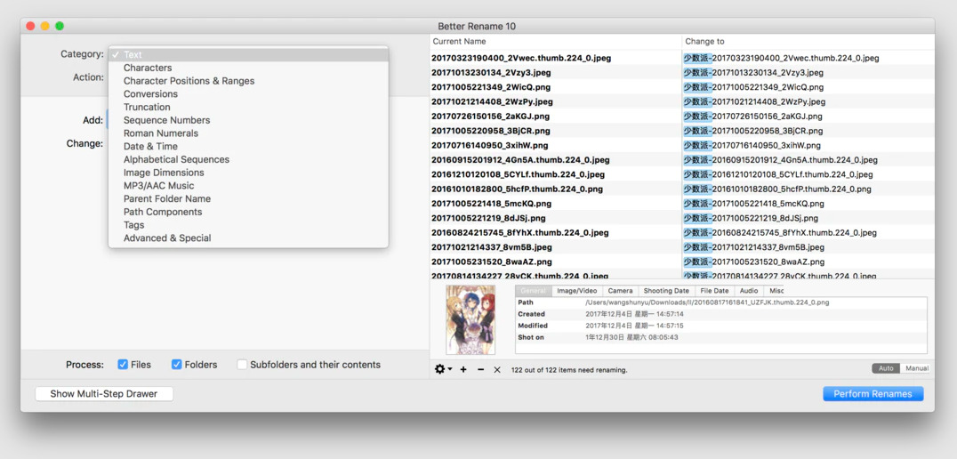
Task: Open the gear actions menu
Action: click(x=443, y=369)
